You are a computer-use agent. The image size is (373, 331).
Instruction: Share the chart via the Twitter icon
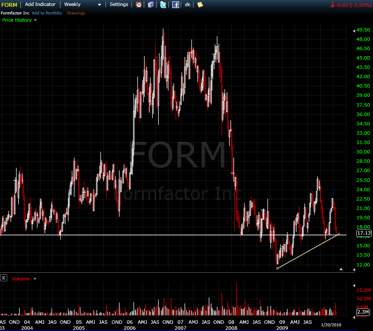pyautogui.click(x=163, y=5)
